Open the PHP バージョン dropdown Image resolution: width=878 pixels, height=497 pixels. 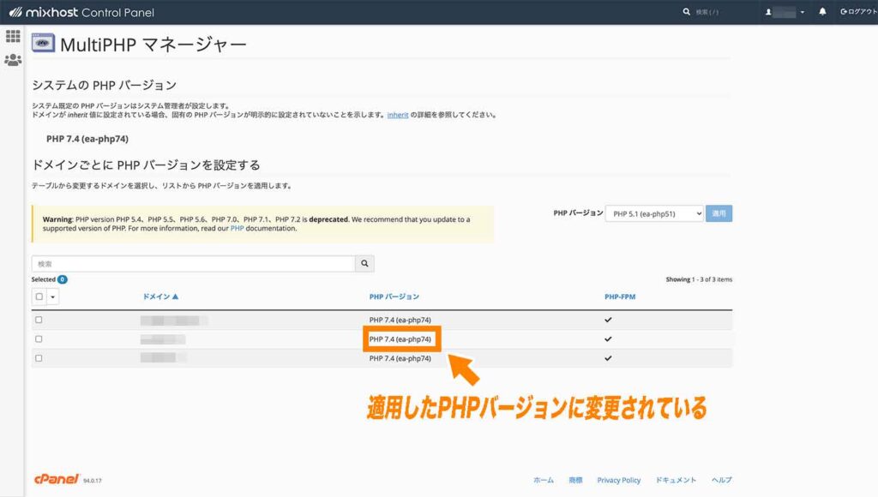(653, 213)
